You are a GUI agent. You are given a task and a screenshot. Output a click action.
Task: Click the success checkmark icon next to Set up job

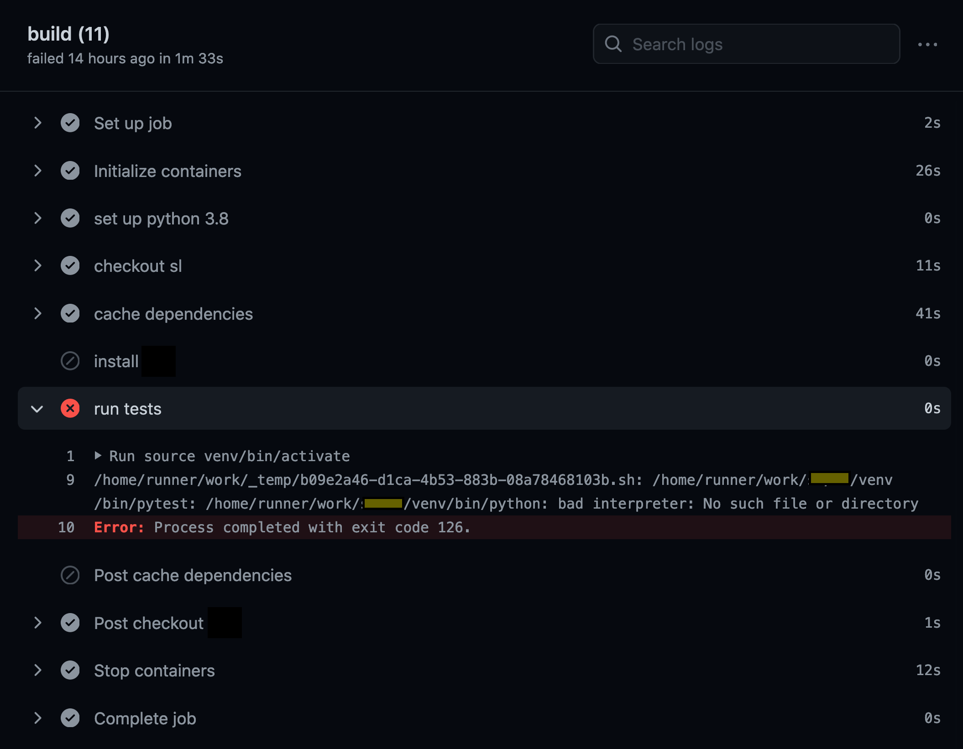coord(70,123)
